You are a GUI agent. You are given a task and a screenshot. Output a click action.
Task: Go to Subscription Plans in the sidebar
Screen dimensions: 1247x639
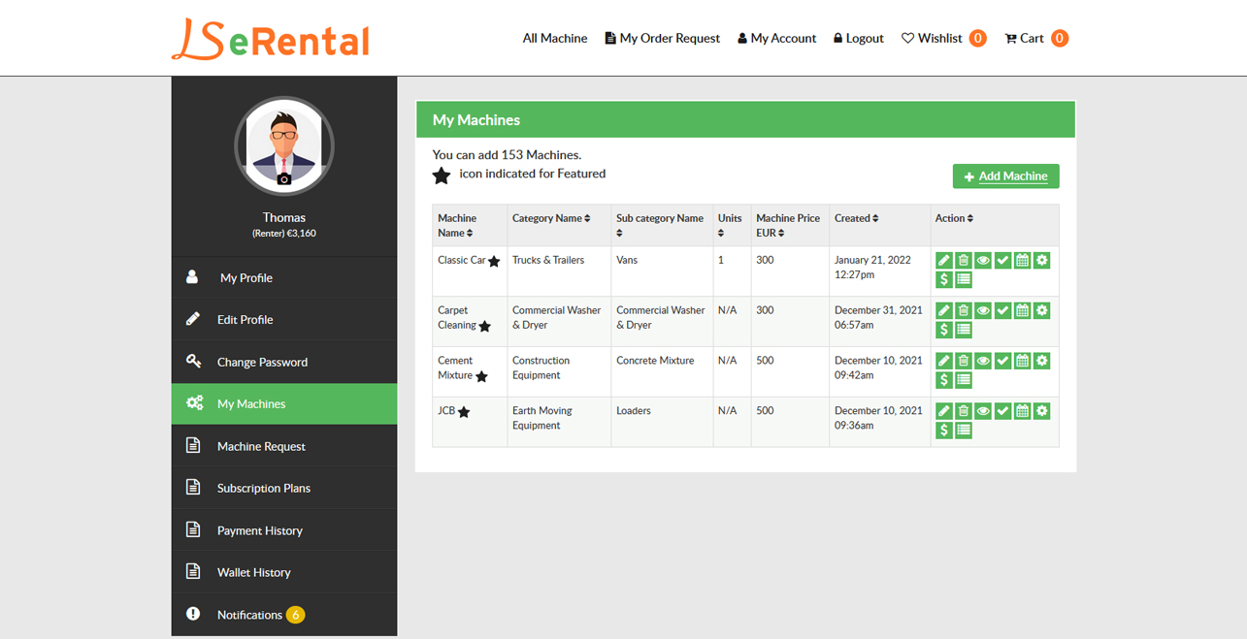[263, 488]
